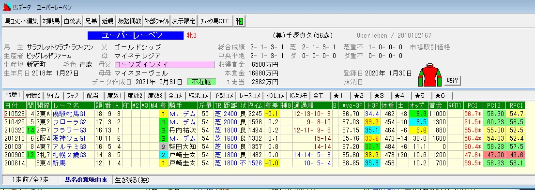The width and height of the screenshot is (535, 190).
Task: Open the 全コメ tab
Action: point(175,96)
